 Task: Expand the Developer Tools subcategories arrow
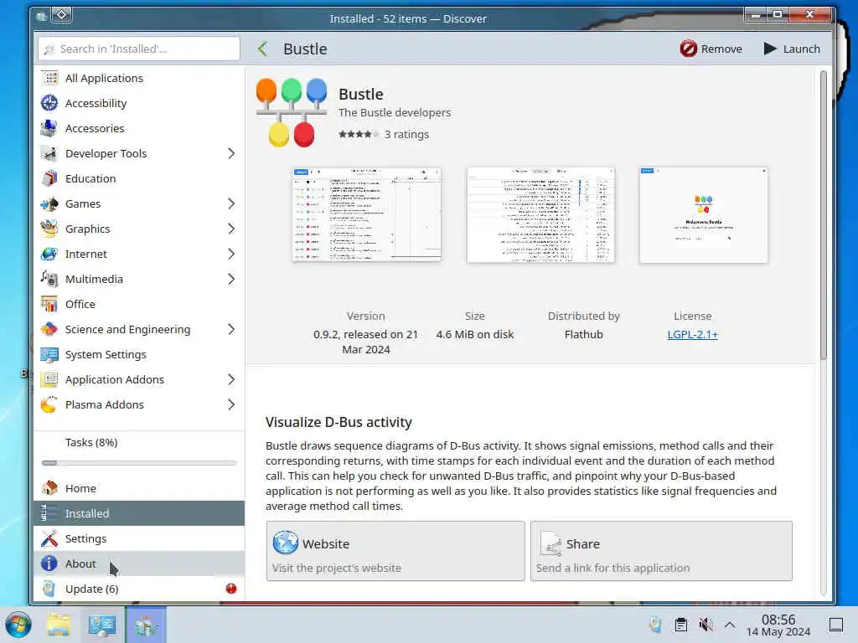(231, 154)
